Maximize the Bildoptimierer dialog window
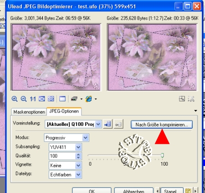 pos(188,6)
